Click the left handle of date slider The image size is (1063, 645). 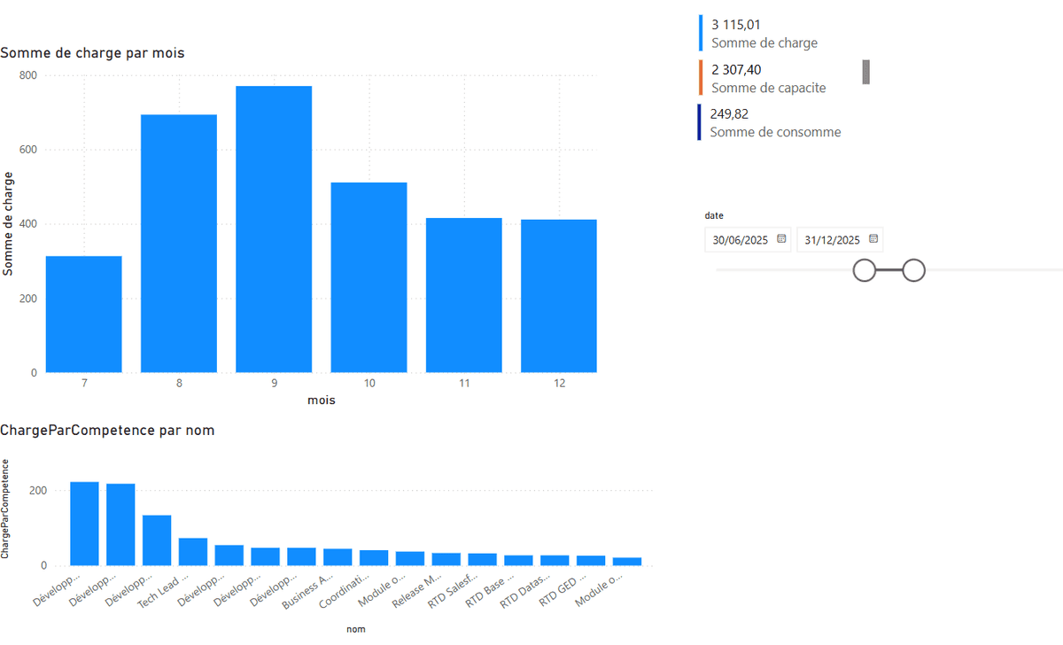click(x=865, y=270)
